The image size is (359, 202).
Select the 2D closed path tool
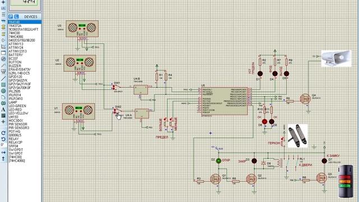coord(3,103)
